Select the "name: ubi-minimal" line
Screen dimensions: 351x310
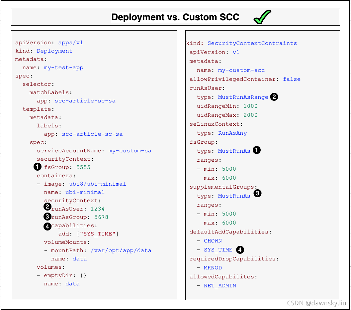coord(74,192)
